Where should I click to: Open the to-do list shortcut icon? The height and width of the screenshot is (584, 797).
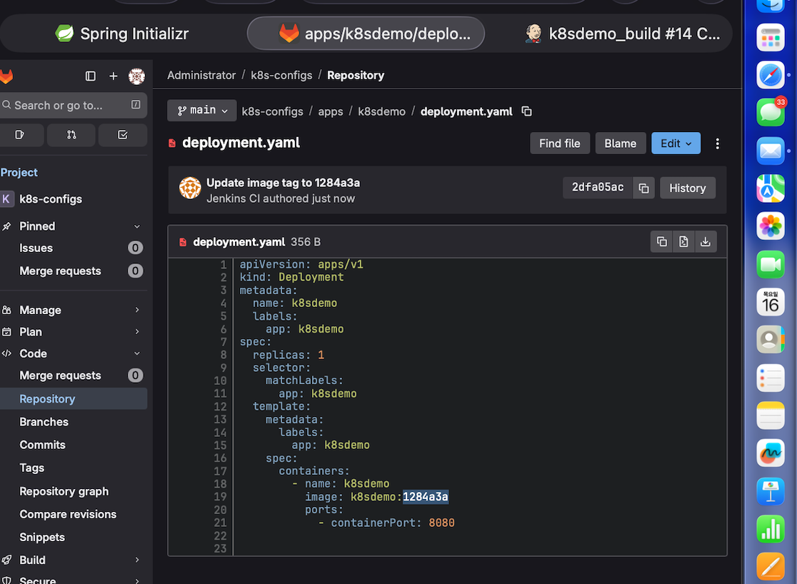[122, 134]
